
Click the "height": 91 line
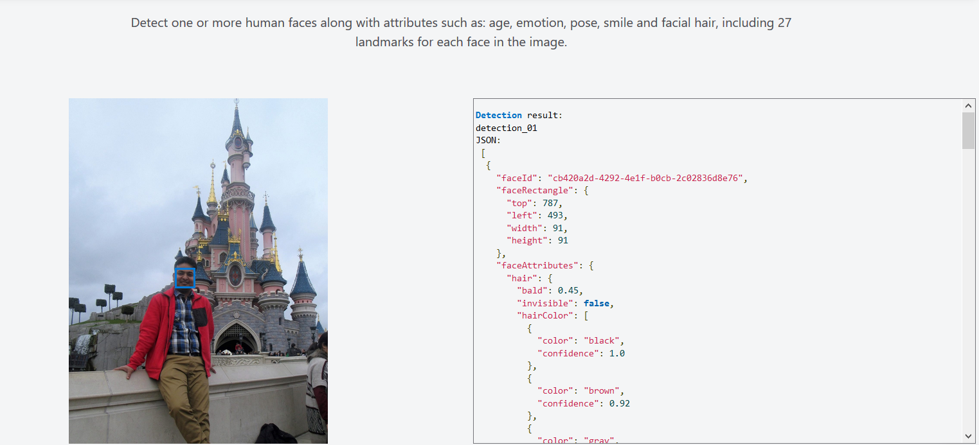point(537,240)
